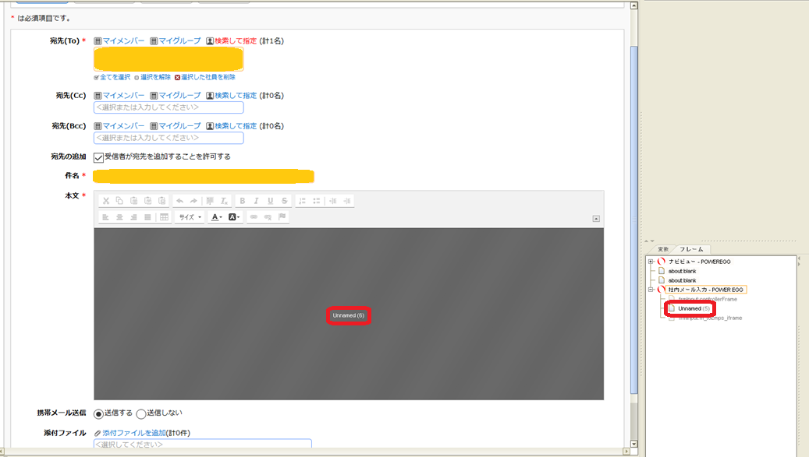Click the vertical scrollbar up arrow

click(634, 5)
